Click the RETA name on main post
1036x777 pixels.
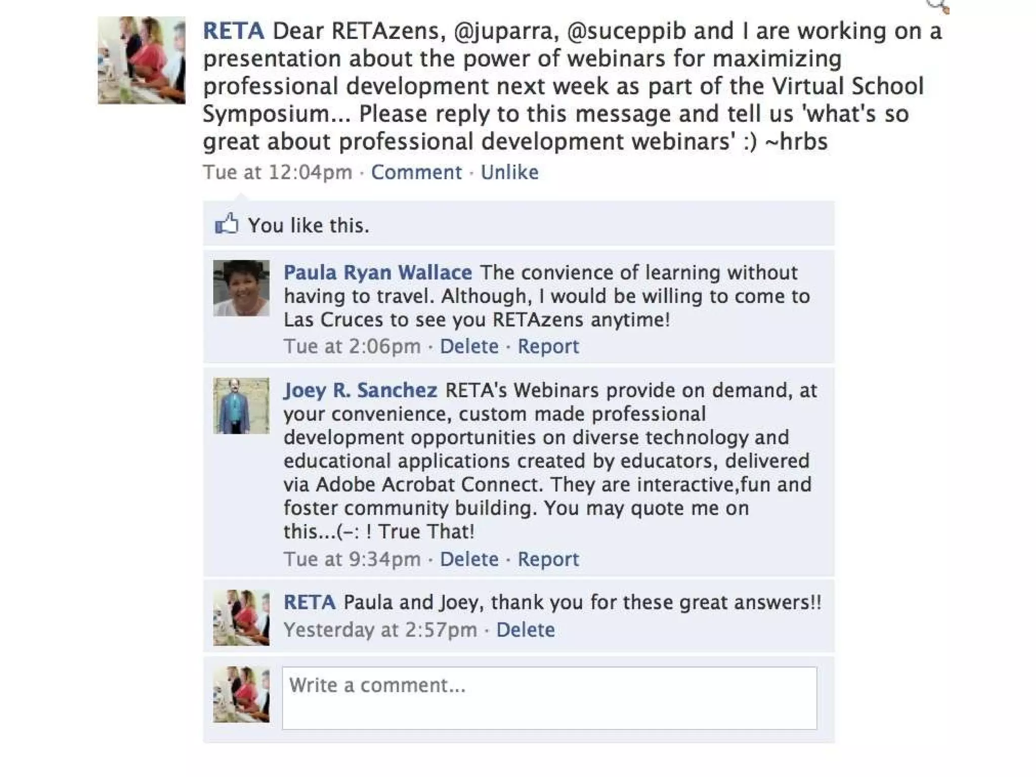(233, 31)
